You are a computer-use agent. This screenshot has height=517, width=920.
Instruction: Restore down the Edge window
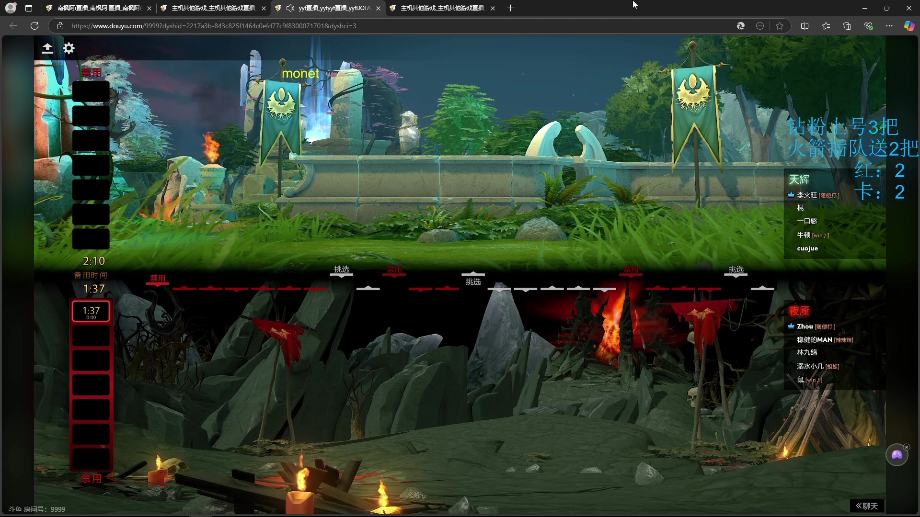tap(887, 8)
